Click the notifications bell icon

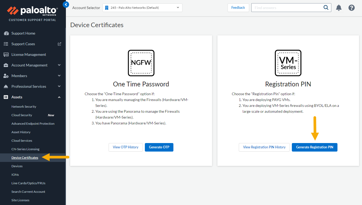pos(339,8)
